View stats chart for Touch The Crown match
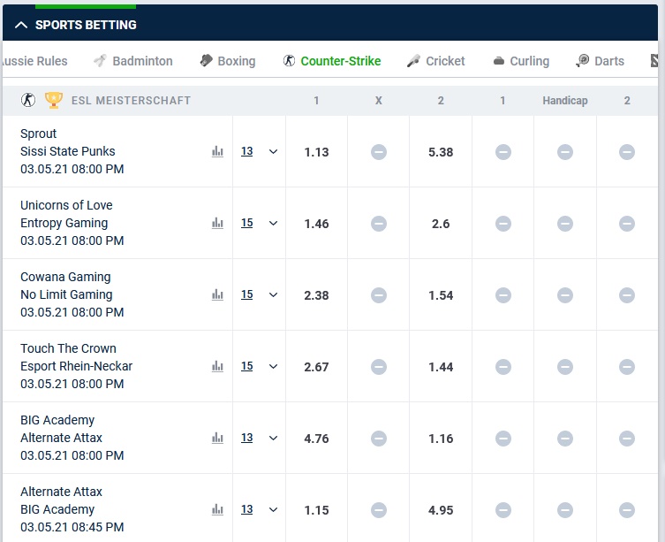 pyautogui.click(x=217, y=366)
